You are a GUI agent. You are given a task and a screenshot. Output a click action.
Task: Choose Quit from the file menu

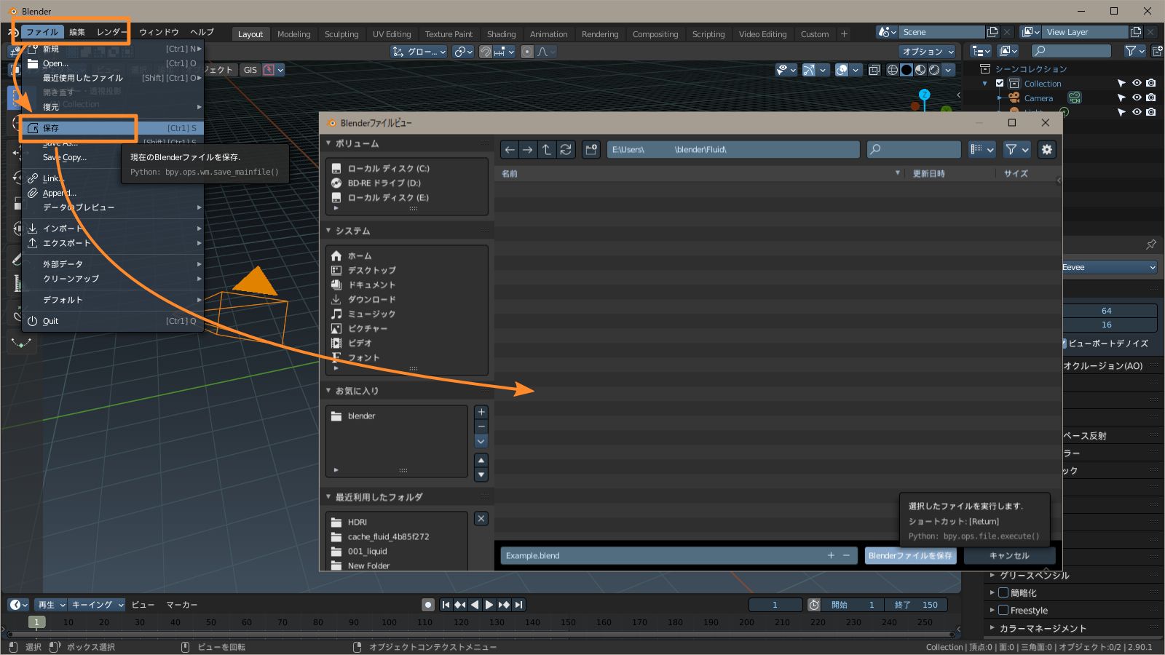(x=112, y=321)
